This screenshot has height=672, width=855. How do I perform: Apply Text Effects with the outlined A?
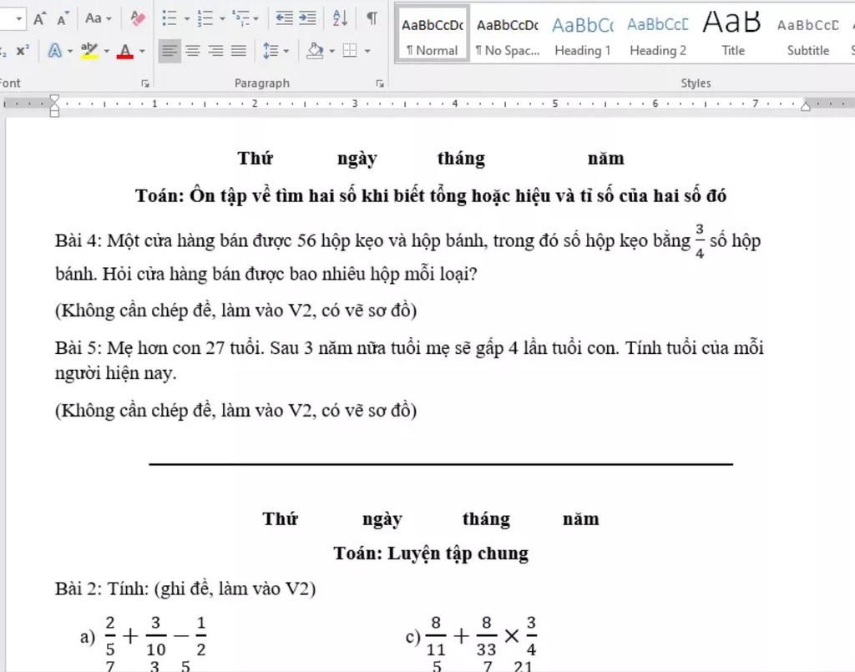pos(54,51)
